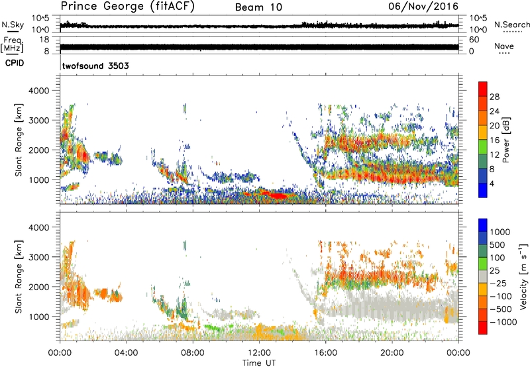Click the 'CPID' label
The width and height of the screenshot is (530, 367).
[x=15, y=63]
